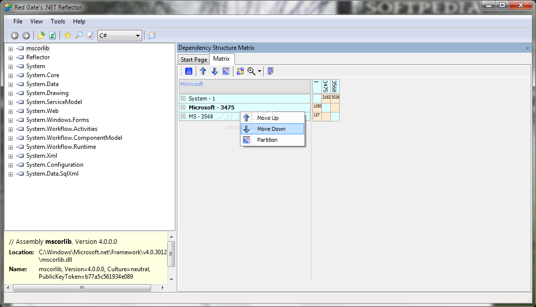Expand the Microsoft - 3475 matrix row

tap(183, 107)
